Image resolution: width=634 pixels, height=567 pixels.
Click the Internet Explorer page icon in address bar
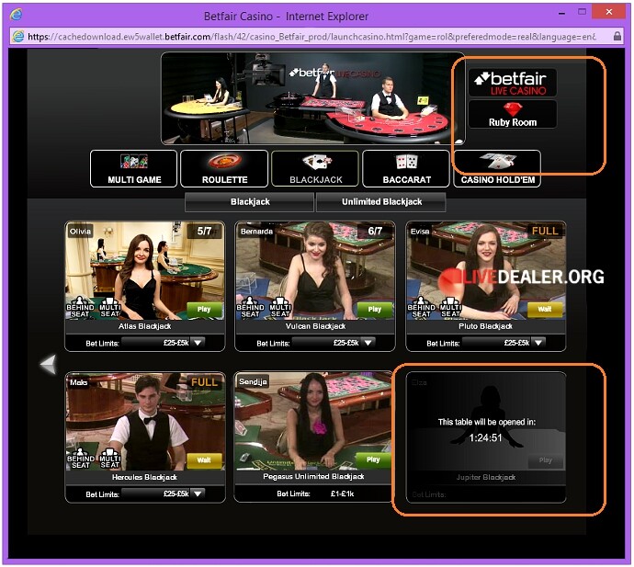(x=17, y=37)
